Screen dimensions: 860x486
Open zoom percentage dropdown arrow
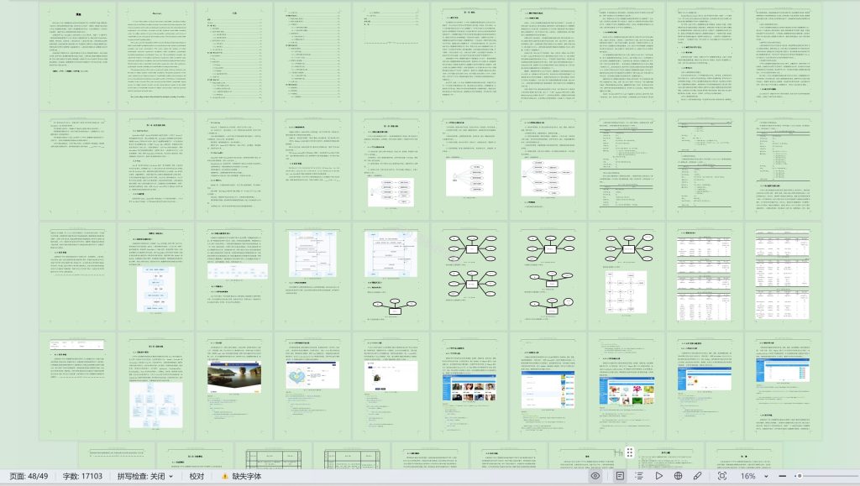(766, 476)
